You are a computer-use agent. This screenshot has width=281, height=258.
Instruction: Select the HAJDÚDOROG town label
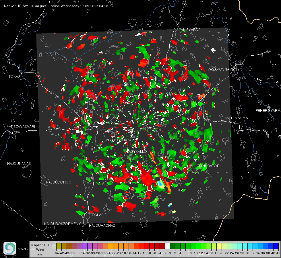pyautogui.click(x=59, y=182)
